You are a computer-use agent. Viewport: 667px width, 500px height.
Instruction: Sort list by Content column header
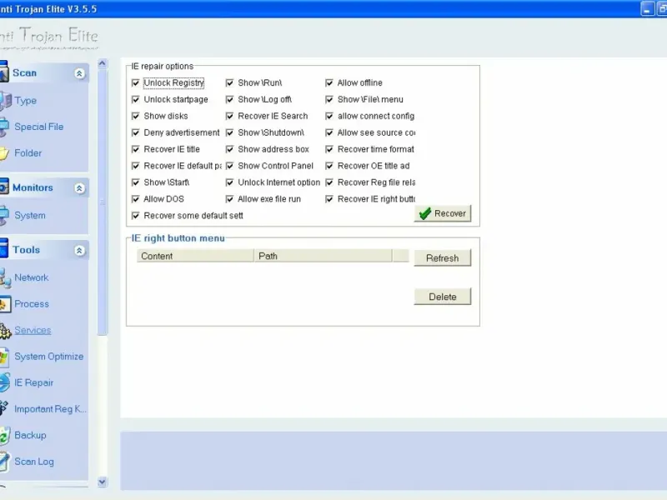click(x=195, y=256)
